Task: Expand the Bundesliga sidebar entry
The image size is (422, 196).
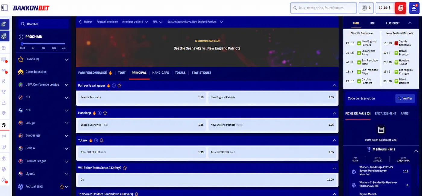Action: (x=67, y=136)
